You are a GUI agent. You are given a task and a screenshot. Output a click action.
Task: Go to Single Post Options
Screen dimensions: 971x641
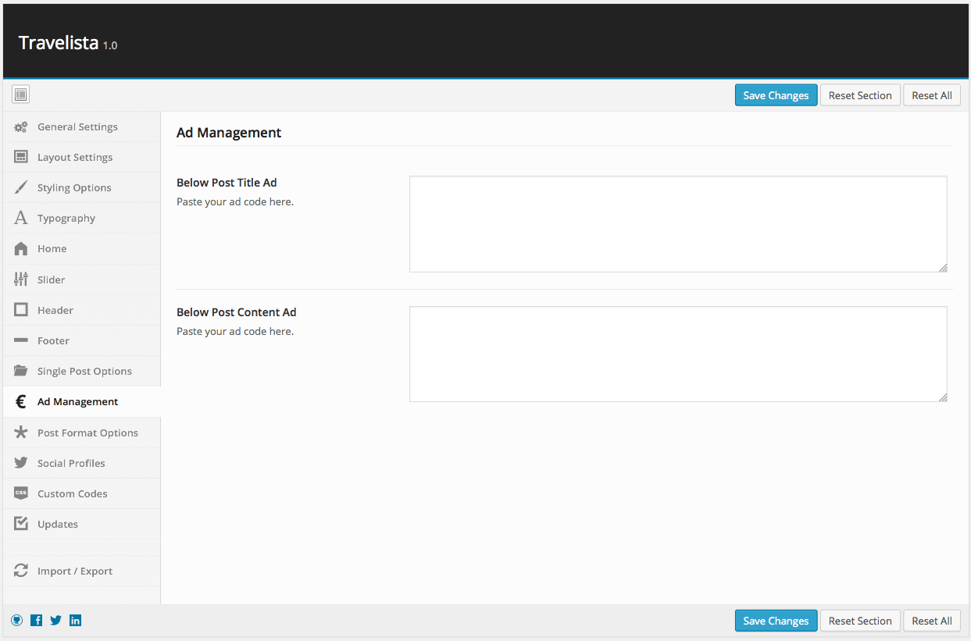pyautogui.click(x=82, y=371)
